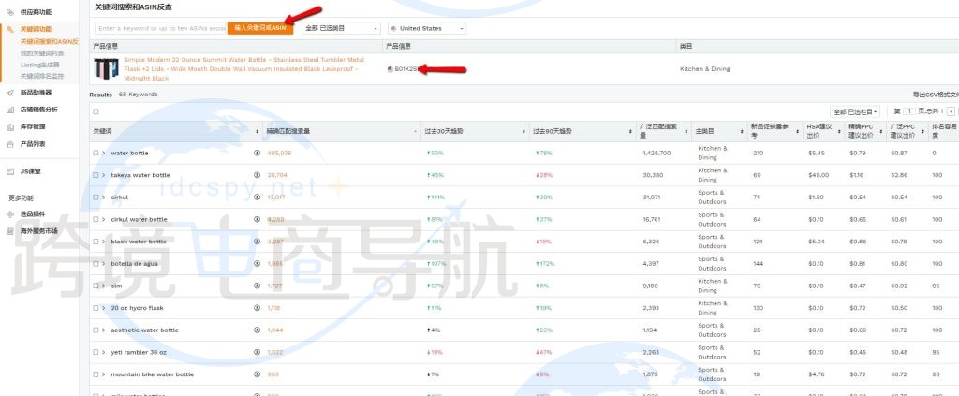
Task: Click the Amazon icon beside cirkul keyword
Action: pos(258,198)
